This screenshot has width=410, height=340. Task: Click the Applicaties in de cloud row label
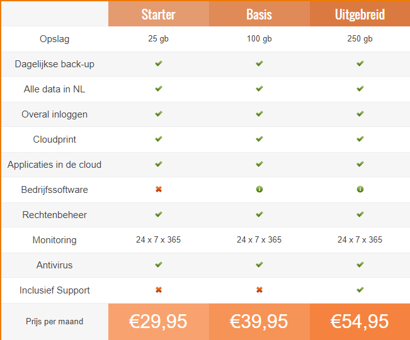[x=54, y=165]
